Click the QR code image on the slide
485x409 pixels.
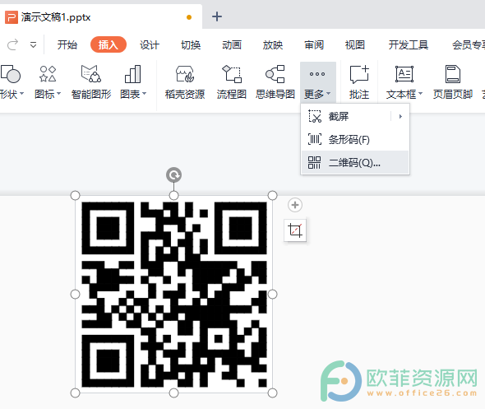click(173, 295)
